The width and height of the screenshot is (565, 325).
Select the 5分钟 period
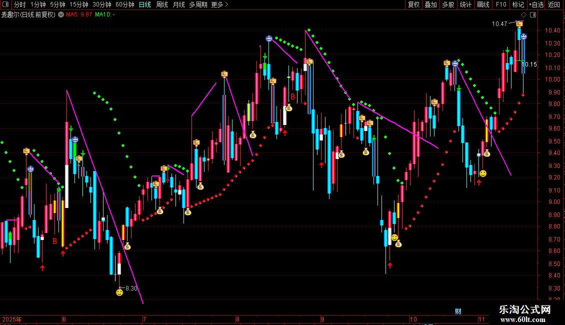click(x=57, y=4)
